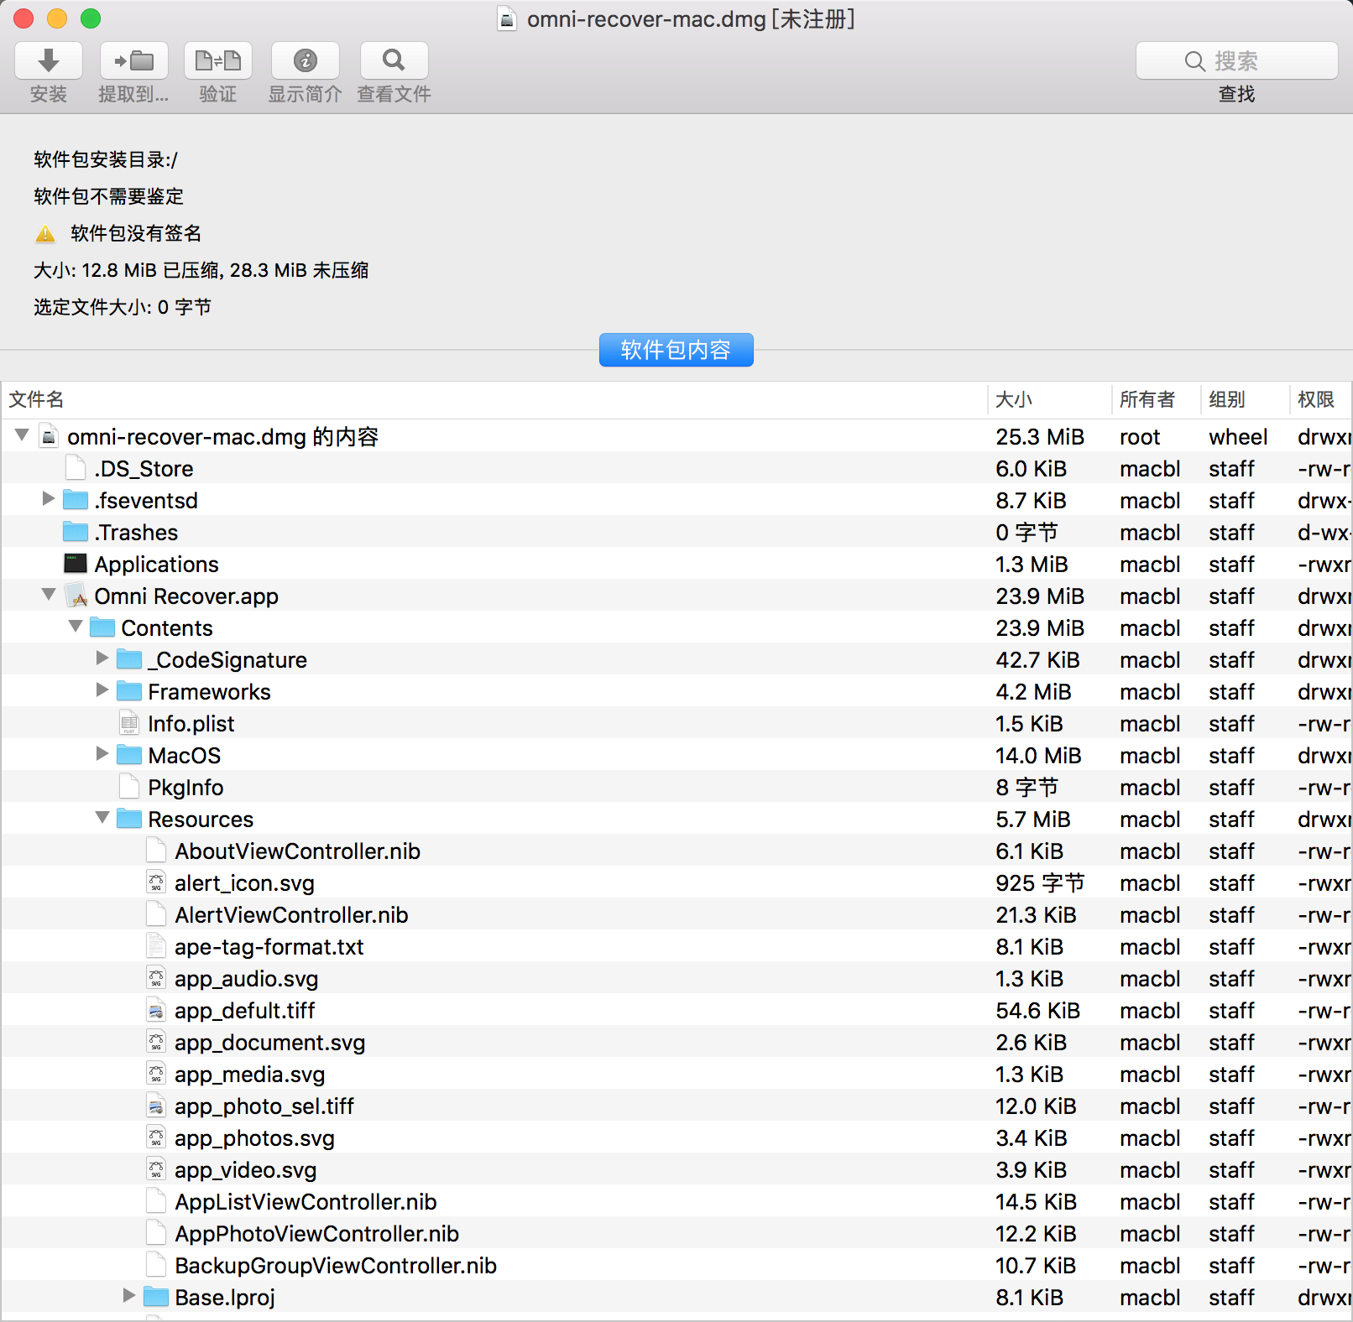Click the MacOS folder icon
The image size is (1353, 1322).
pos(129,755)
